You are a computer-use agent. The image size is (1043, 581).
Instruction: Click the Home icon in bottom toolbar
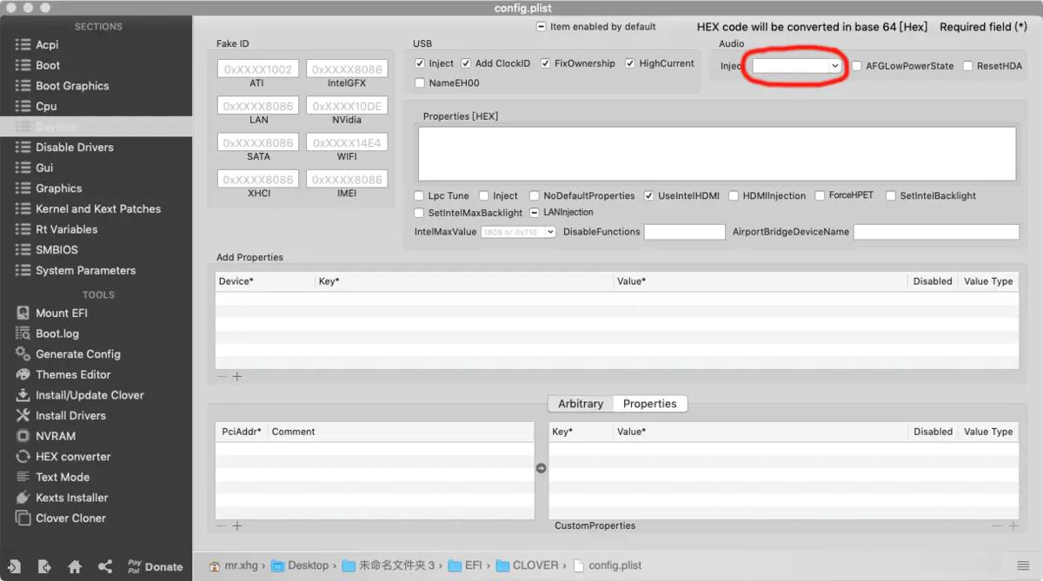click(x=75, y=566)
